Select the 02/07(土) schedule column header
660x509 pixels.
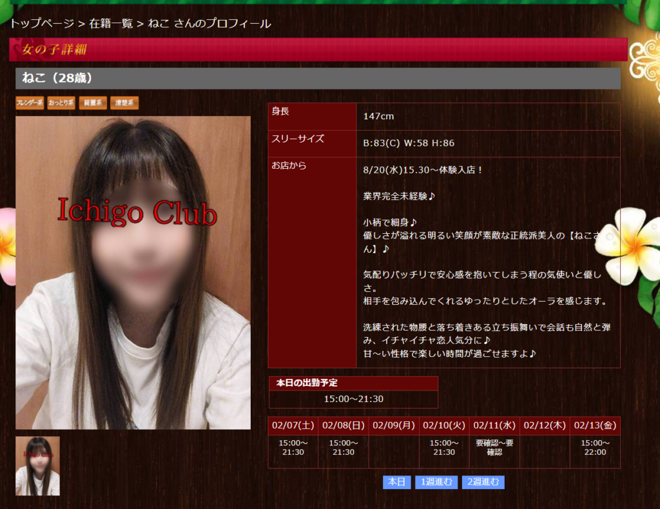(293, 426)
